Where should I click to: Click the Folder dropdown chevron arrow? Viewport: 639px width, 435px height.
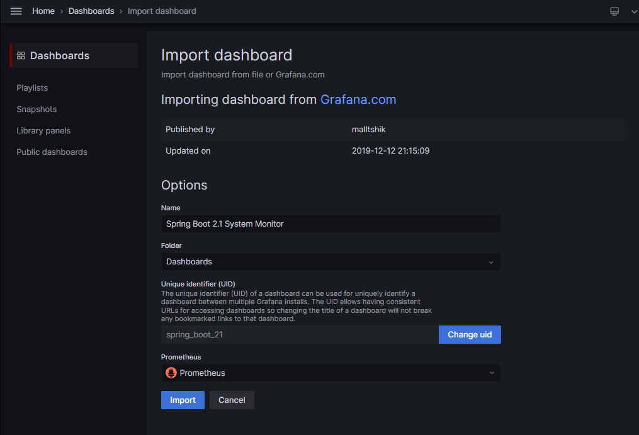tap(491, 262)
